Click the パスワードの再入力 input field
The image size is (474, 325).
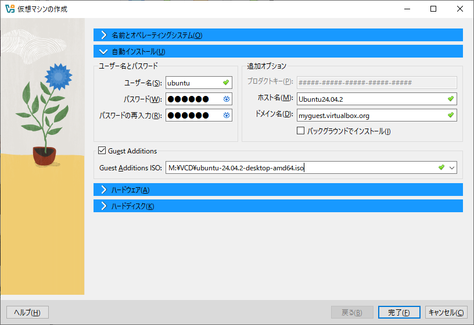point(199,115)
